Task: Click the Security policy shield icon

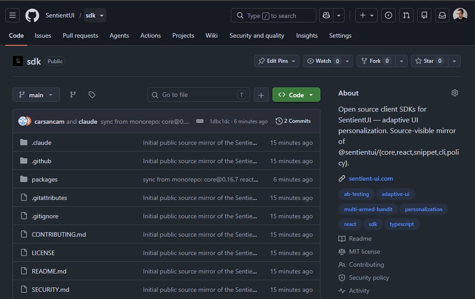Action: [342, 278]
